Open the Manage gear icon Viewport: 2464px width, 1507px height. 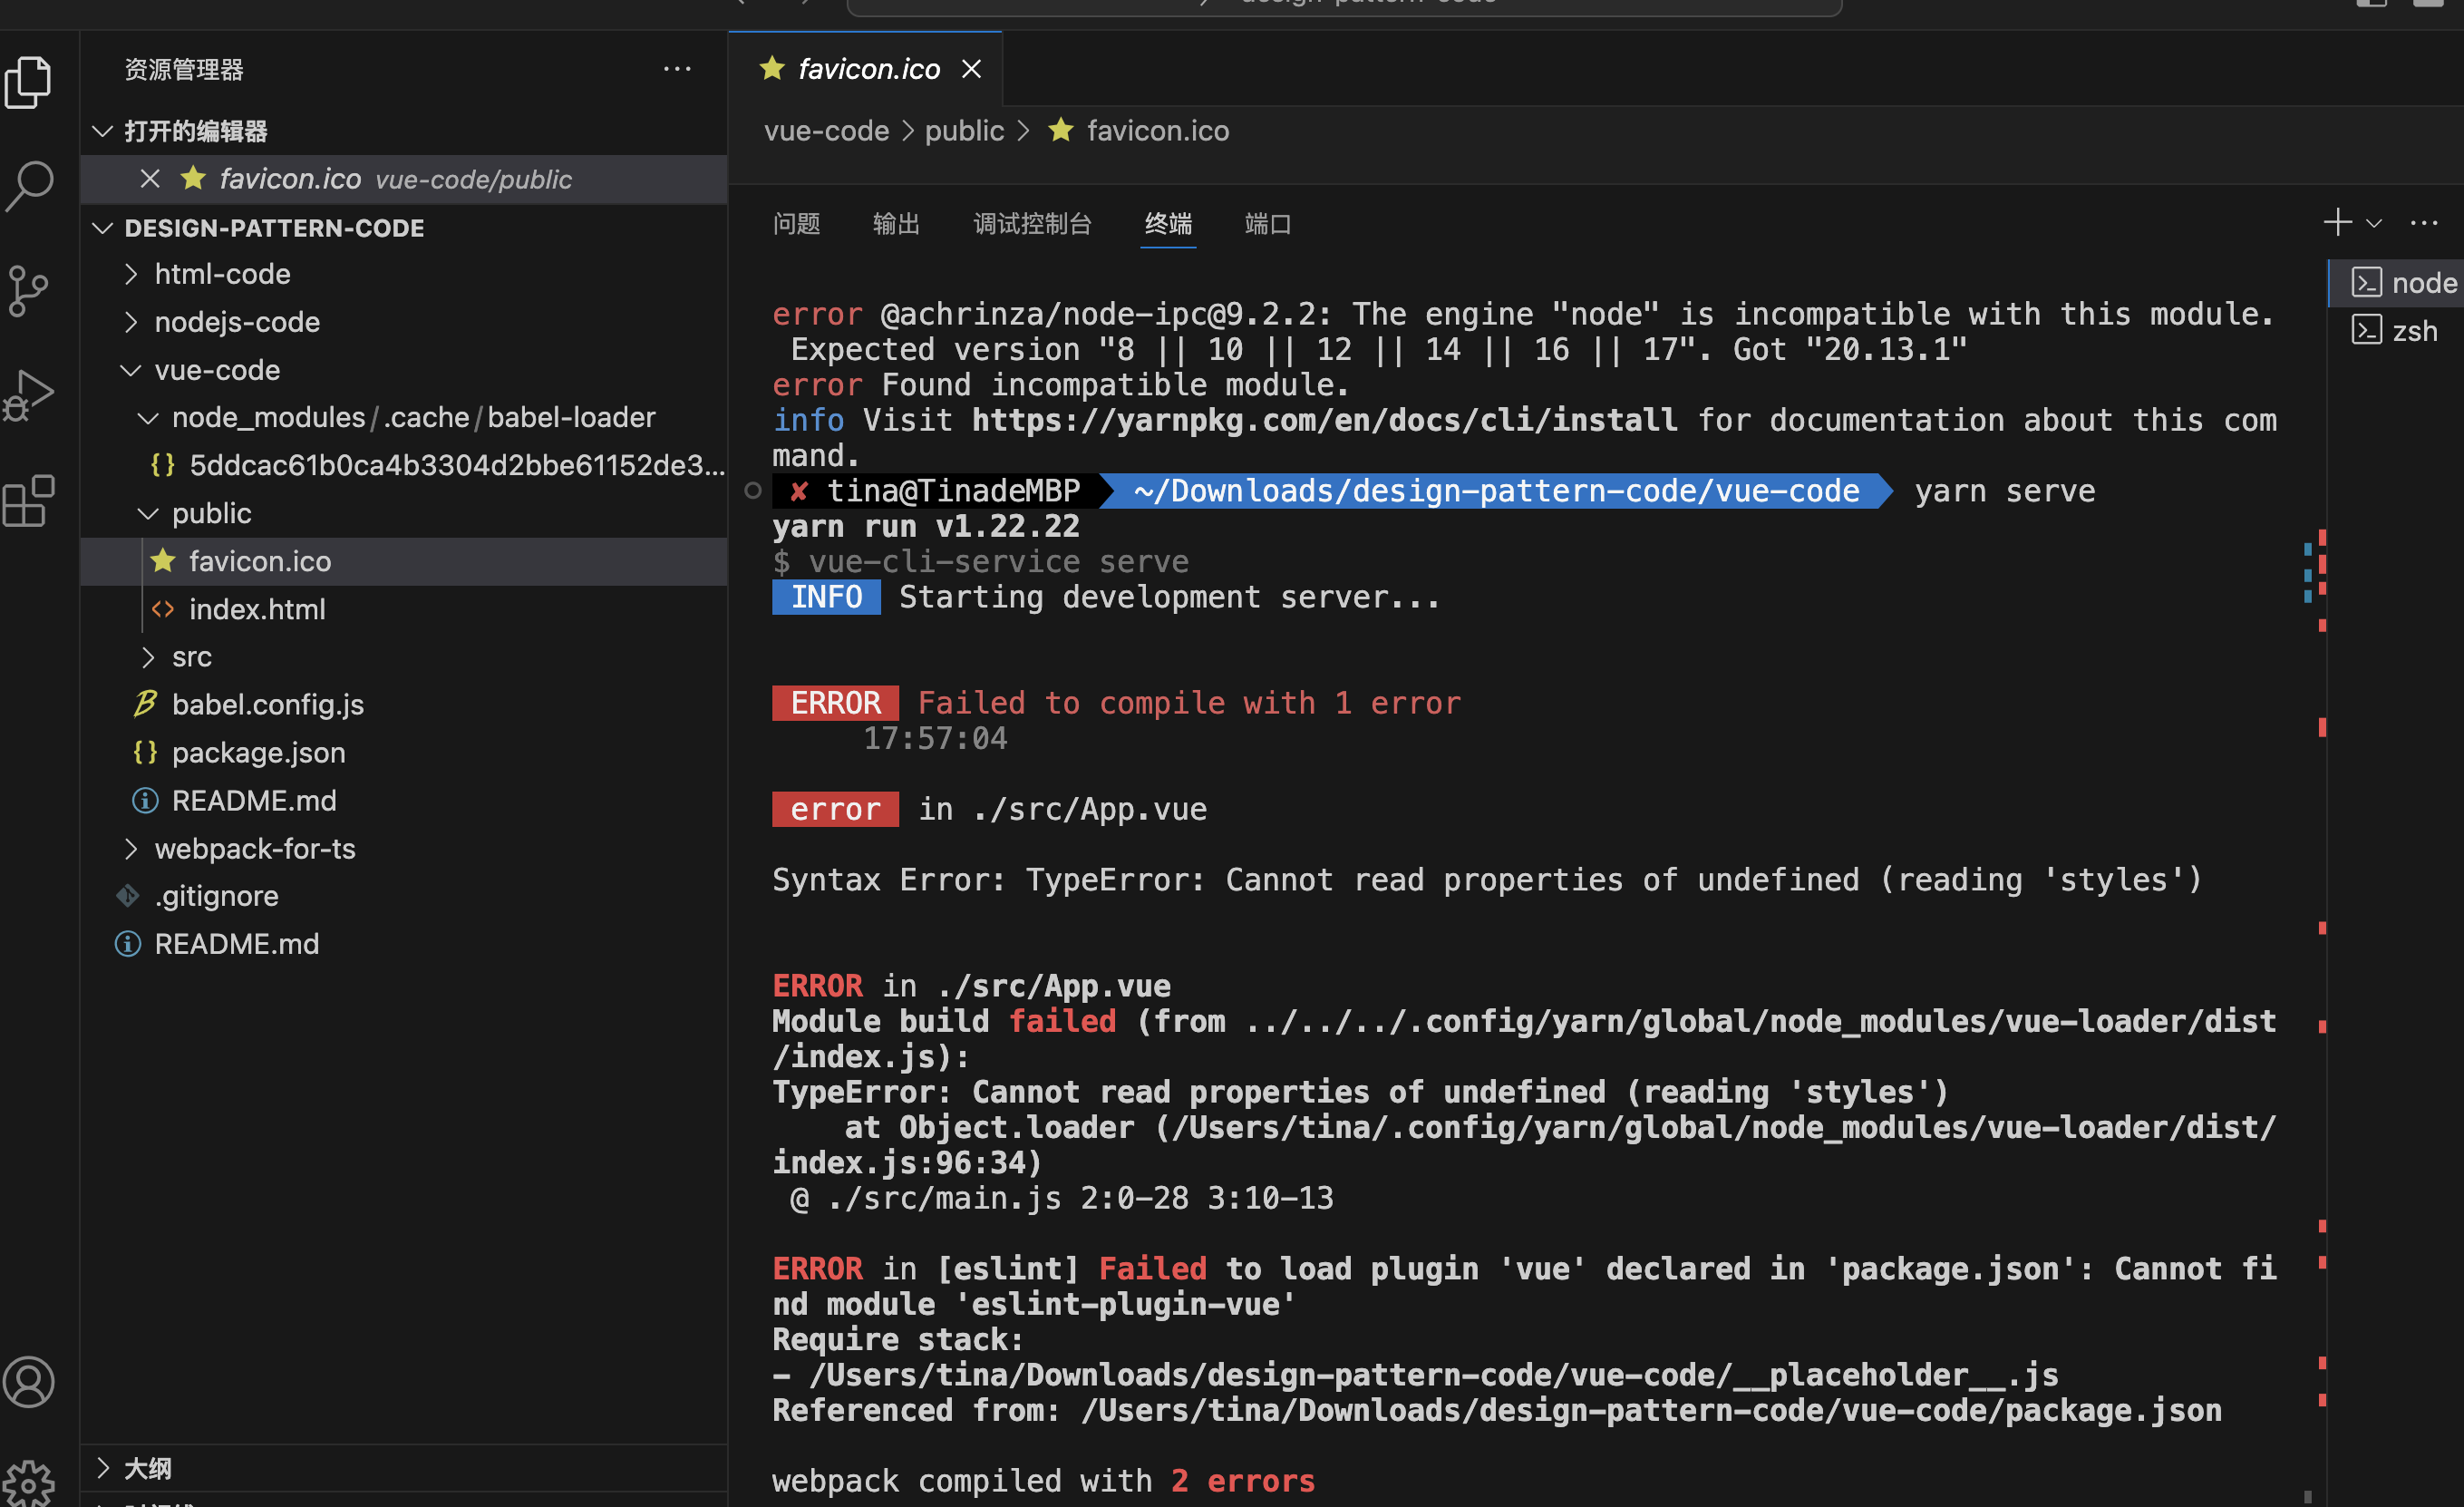tap(29, 1484)
